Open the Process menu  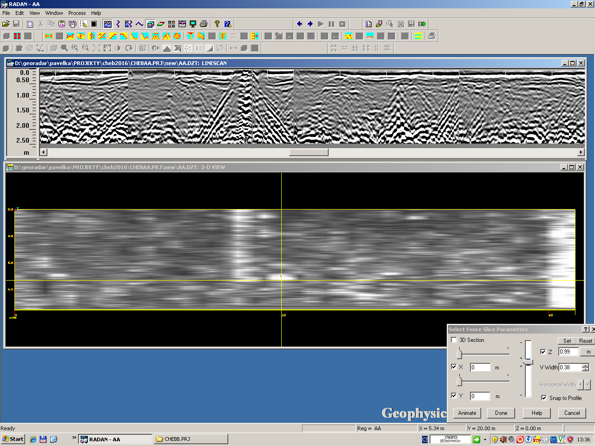(77, 13)
